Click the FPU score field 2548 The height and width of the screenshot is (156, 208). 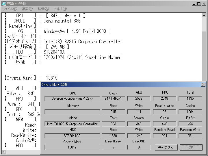(x=164, y=99)
